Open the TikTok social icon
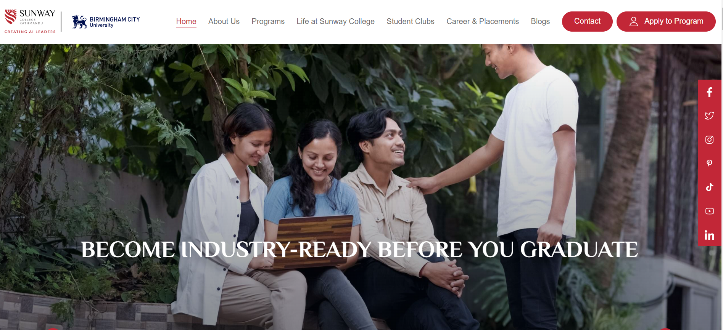 [x=709, y=187]
